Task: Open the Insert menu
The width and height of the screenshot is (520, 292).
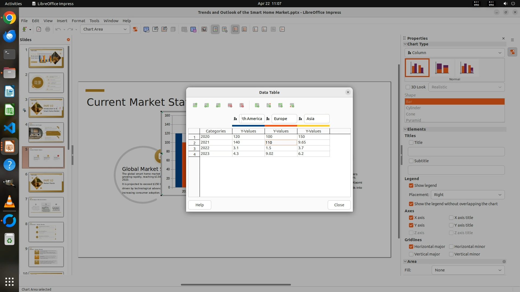Action: (x=62, y=21)
